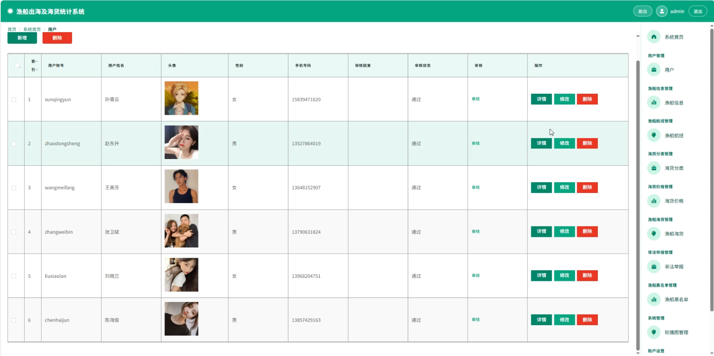
Task: Click the bar chart icon beside 海货价格
Action: (654, 201)
